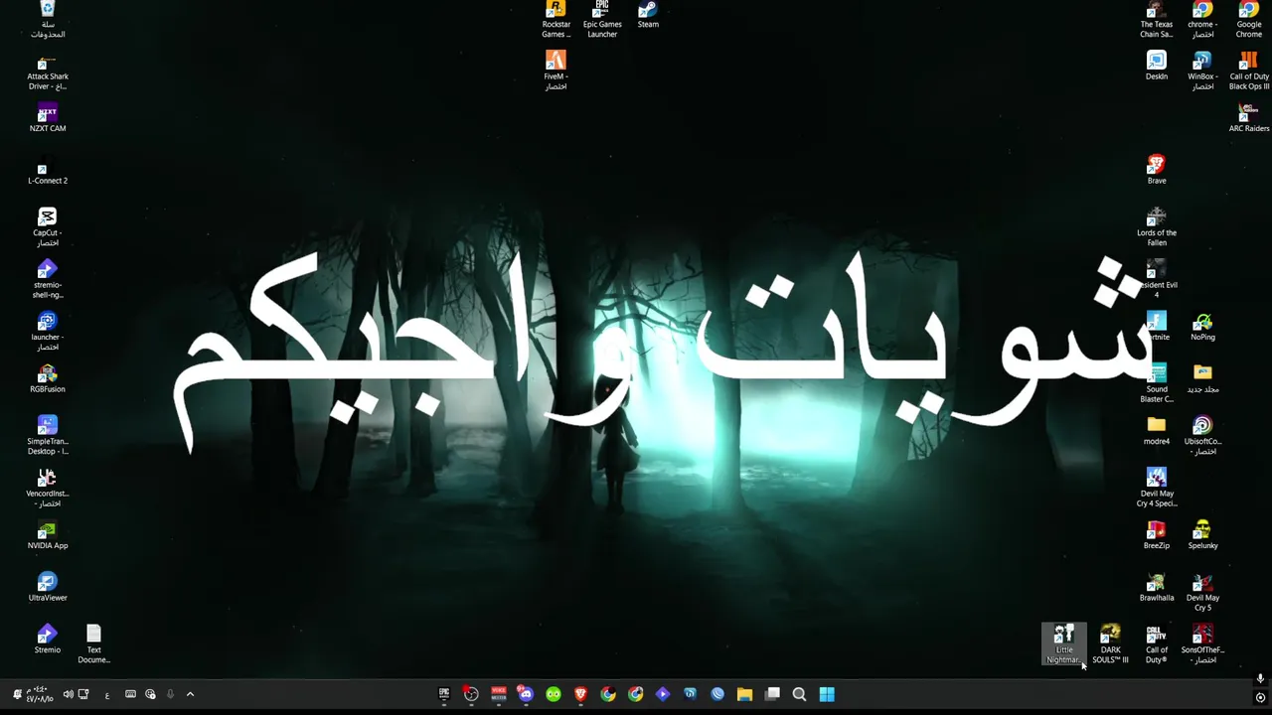Open the touch keyboard tray icon
The width and height of the screenshot is (1272, 715).
pyautogui.click(x=130, y=694)
